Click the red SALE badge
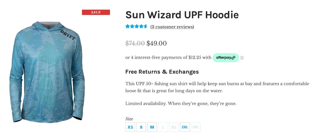The width and height of the screenshot is (316, 134). click(x=96, y=12)
